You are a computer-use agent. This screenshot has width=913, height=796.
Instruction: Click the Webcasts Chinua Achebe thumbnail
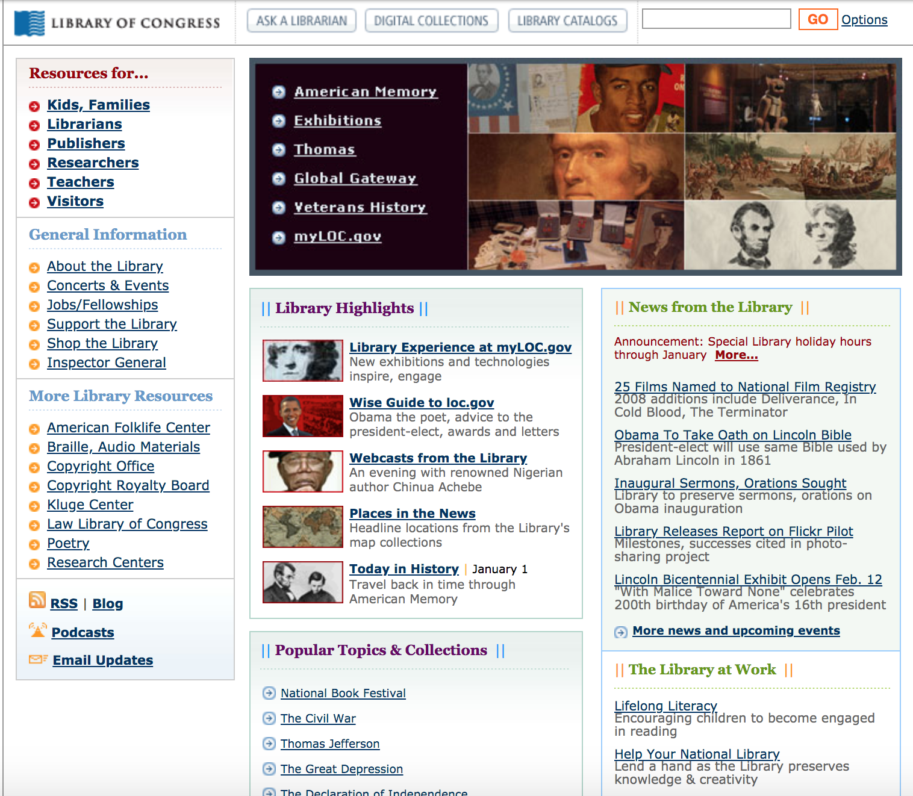tap(303, 471)
